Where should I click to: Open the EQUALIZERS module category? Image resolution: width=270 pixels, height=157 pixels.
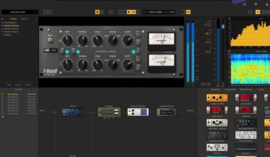230,90
